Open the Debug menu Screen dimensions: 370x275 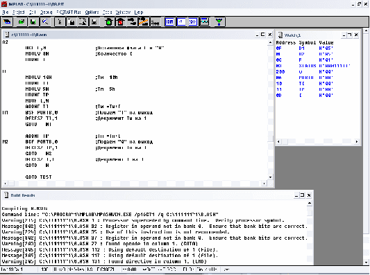click(47, 12)
